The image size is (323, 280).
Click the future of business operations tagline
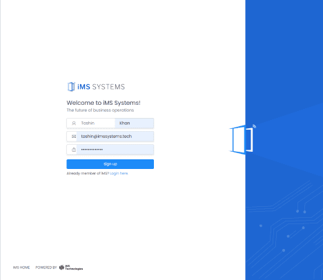(100, 110)
